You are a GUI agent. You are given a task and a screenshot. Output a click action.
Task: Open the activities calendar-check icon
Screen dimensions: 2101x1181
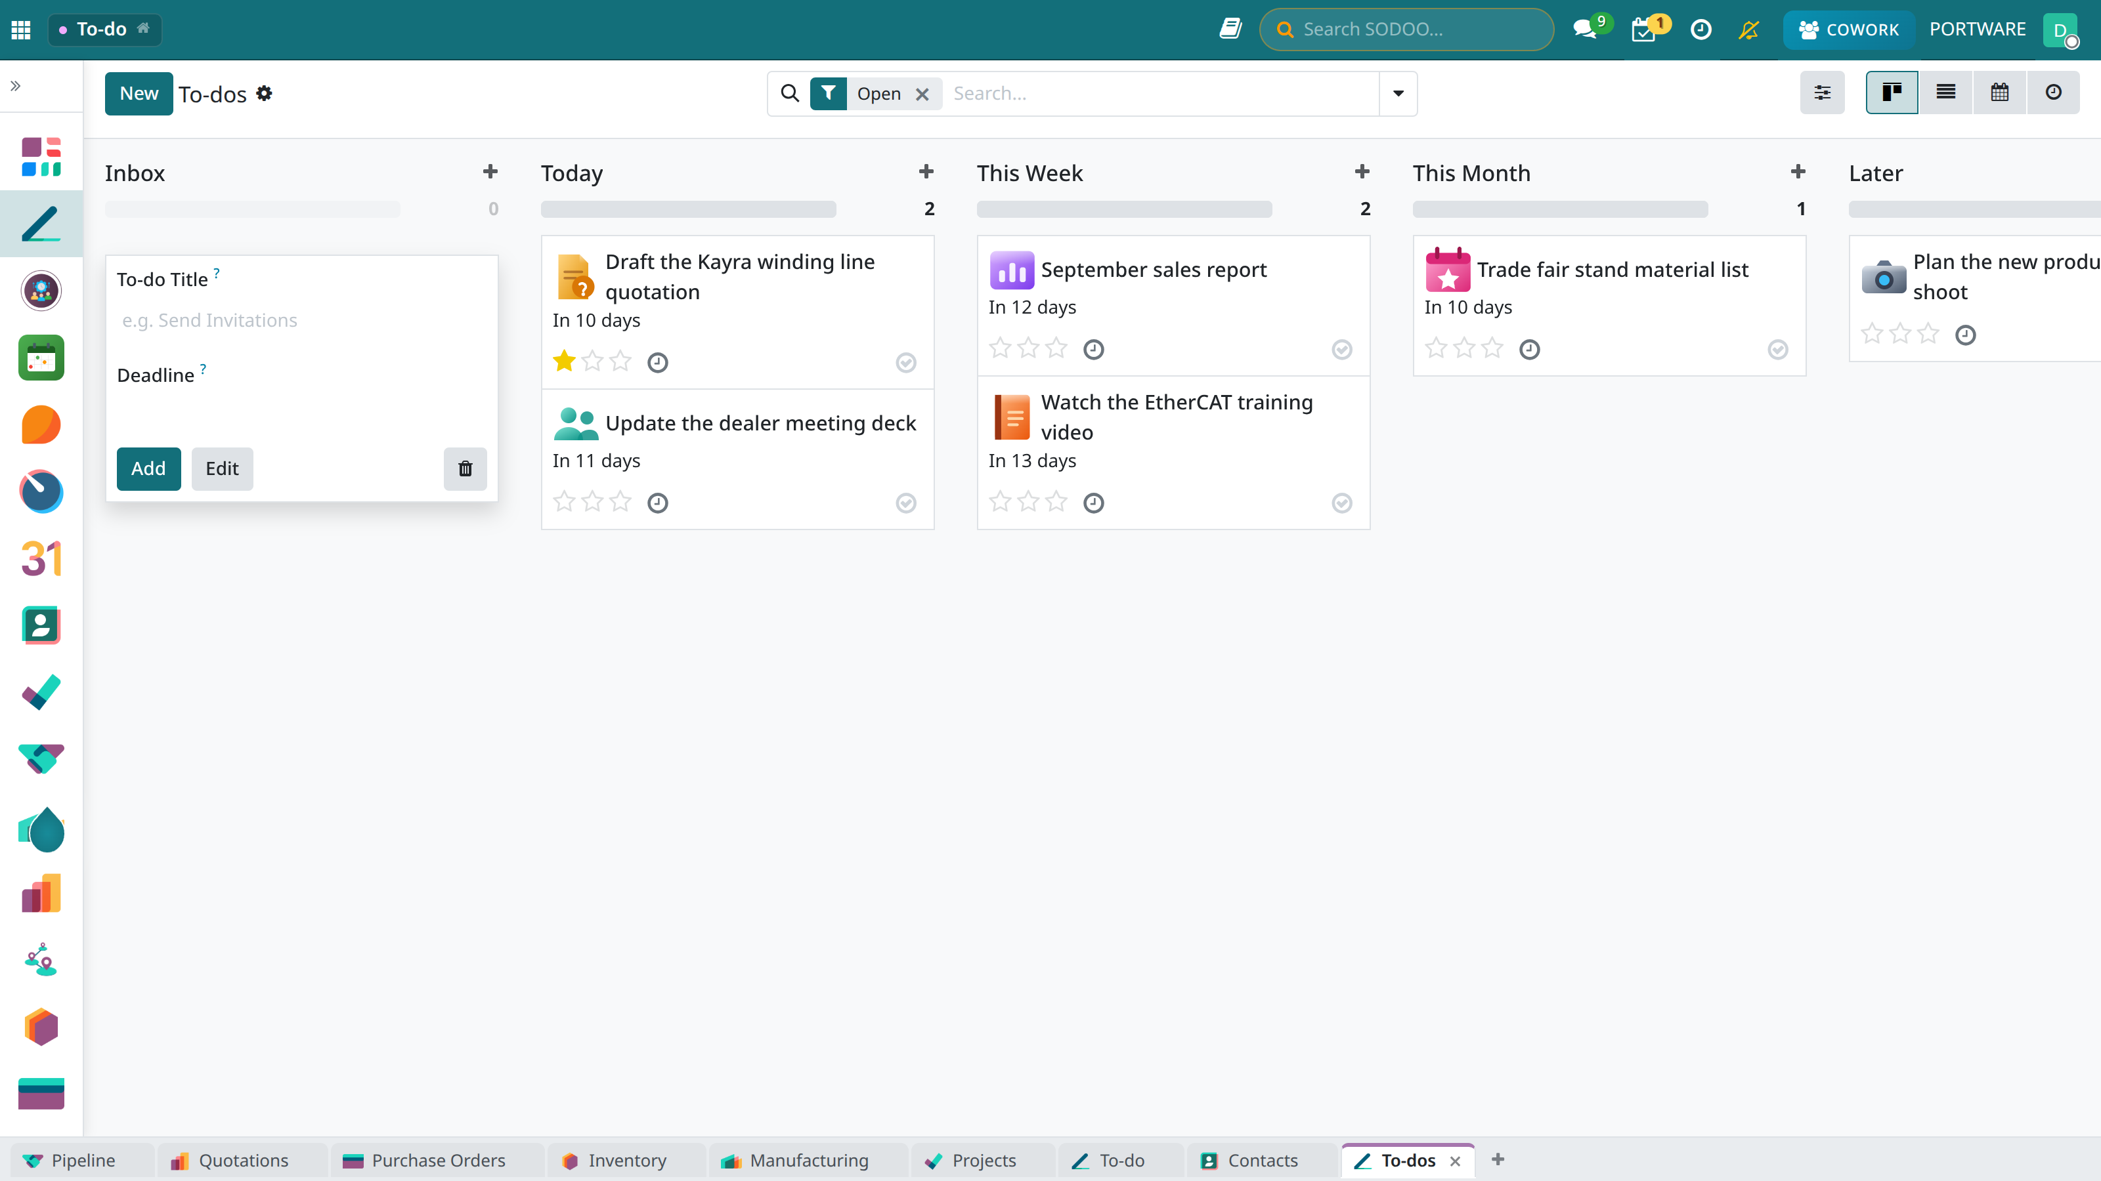pos(1643,30)
